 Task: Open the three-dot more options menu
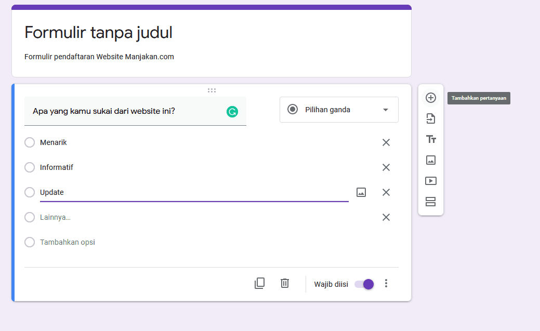[x=386, y=284]
